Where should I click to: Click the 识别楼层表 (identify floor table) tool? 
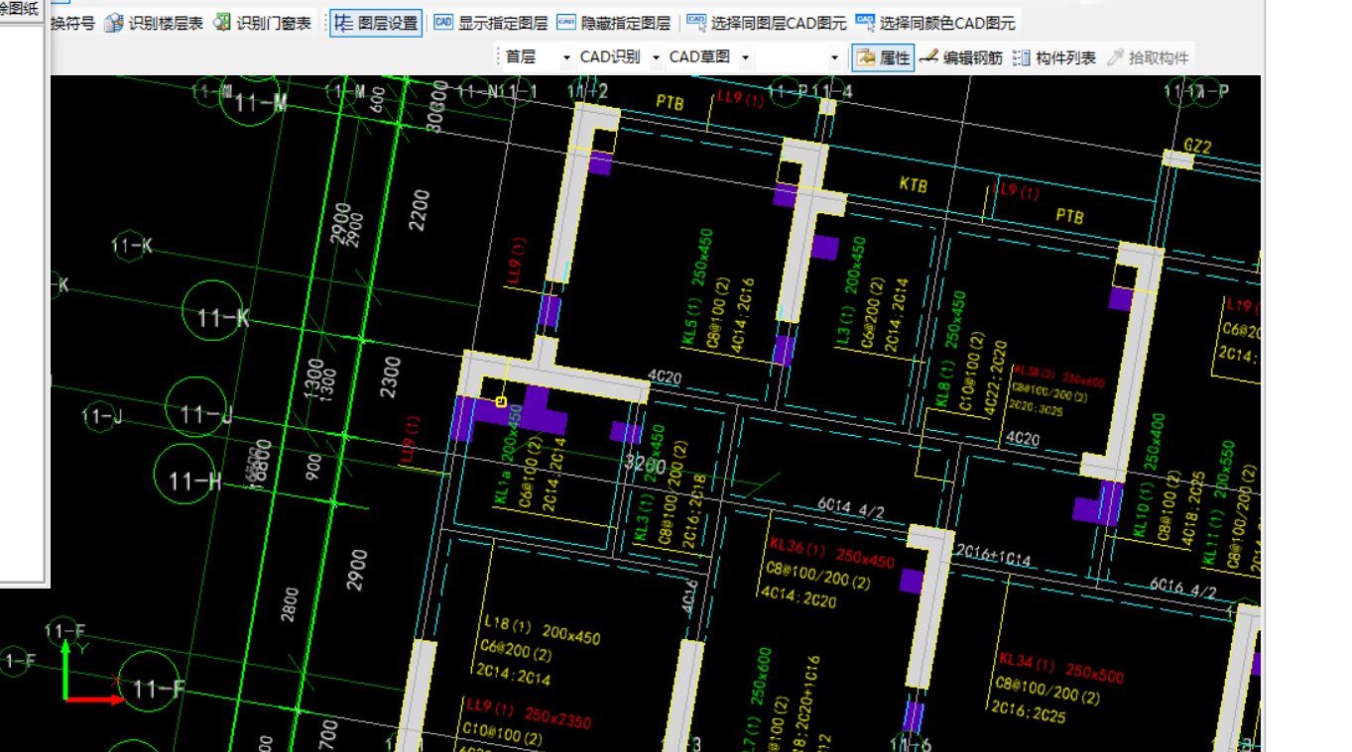click(154, 23)
